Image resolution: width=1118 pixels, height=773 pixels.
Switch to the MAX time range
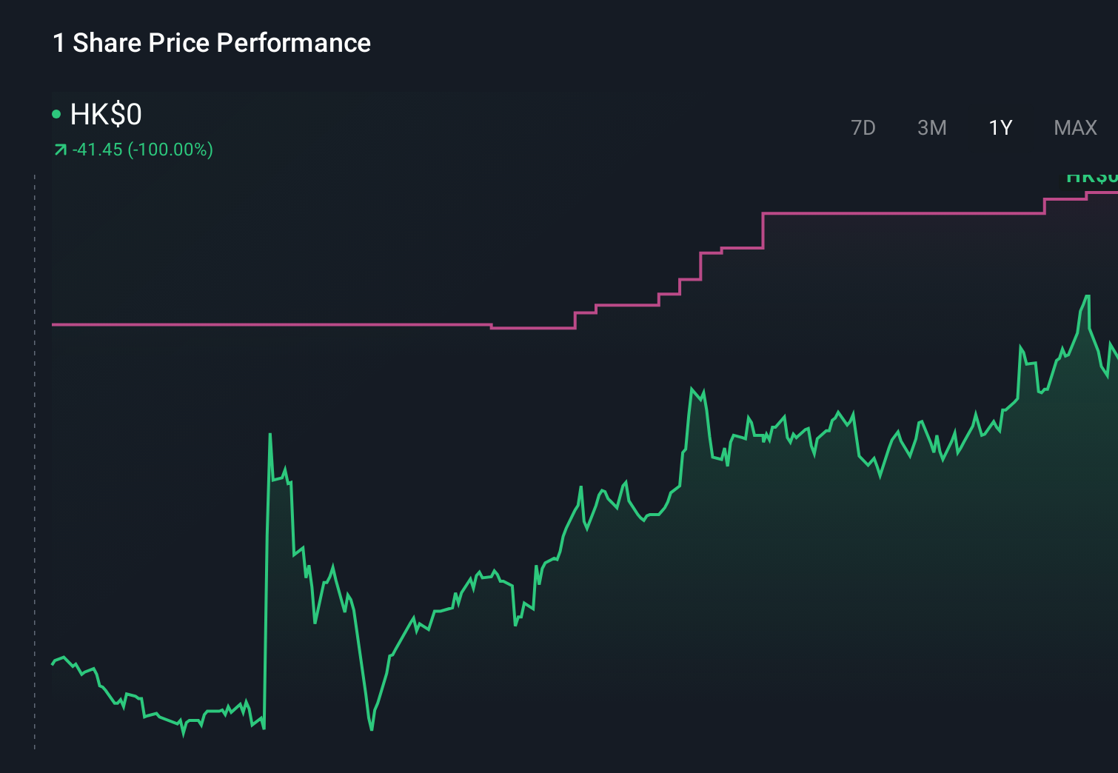pos(1074,127)
